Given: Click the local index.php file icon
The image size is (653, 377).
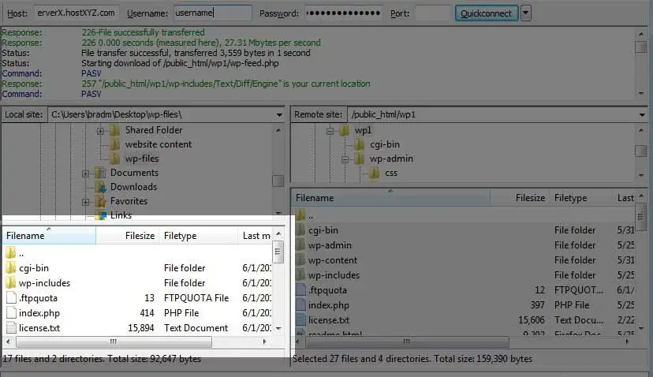Looking at the screenshot, I should coord(12,313).
